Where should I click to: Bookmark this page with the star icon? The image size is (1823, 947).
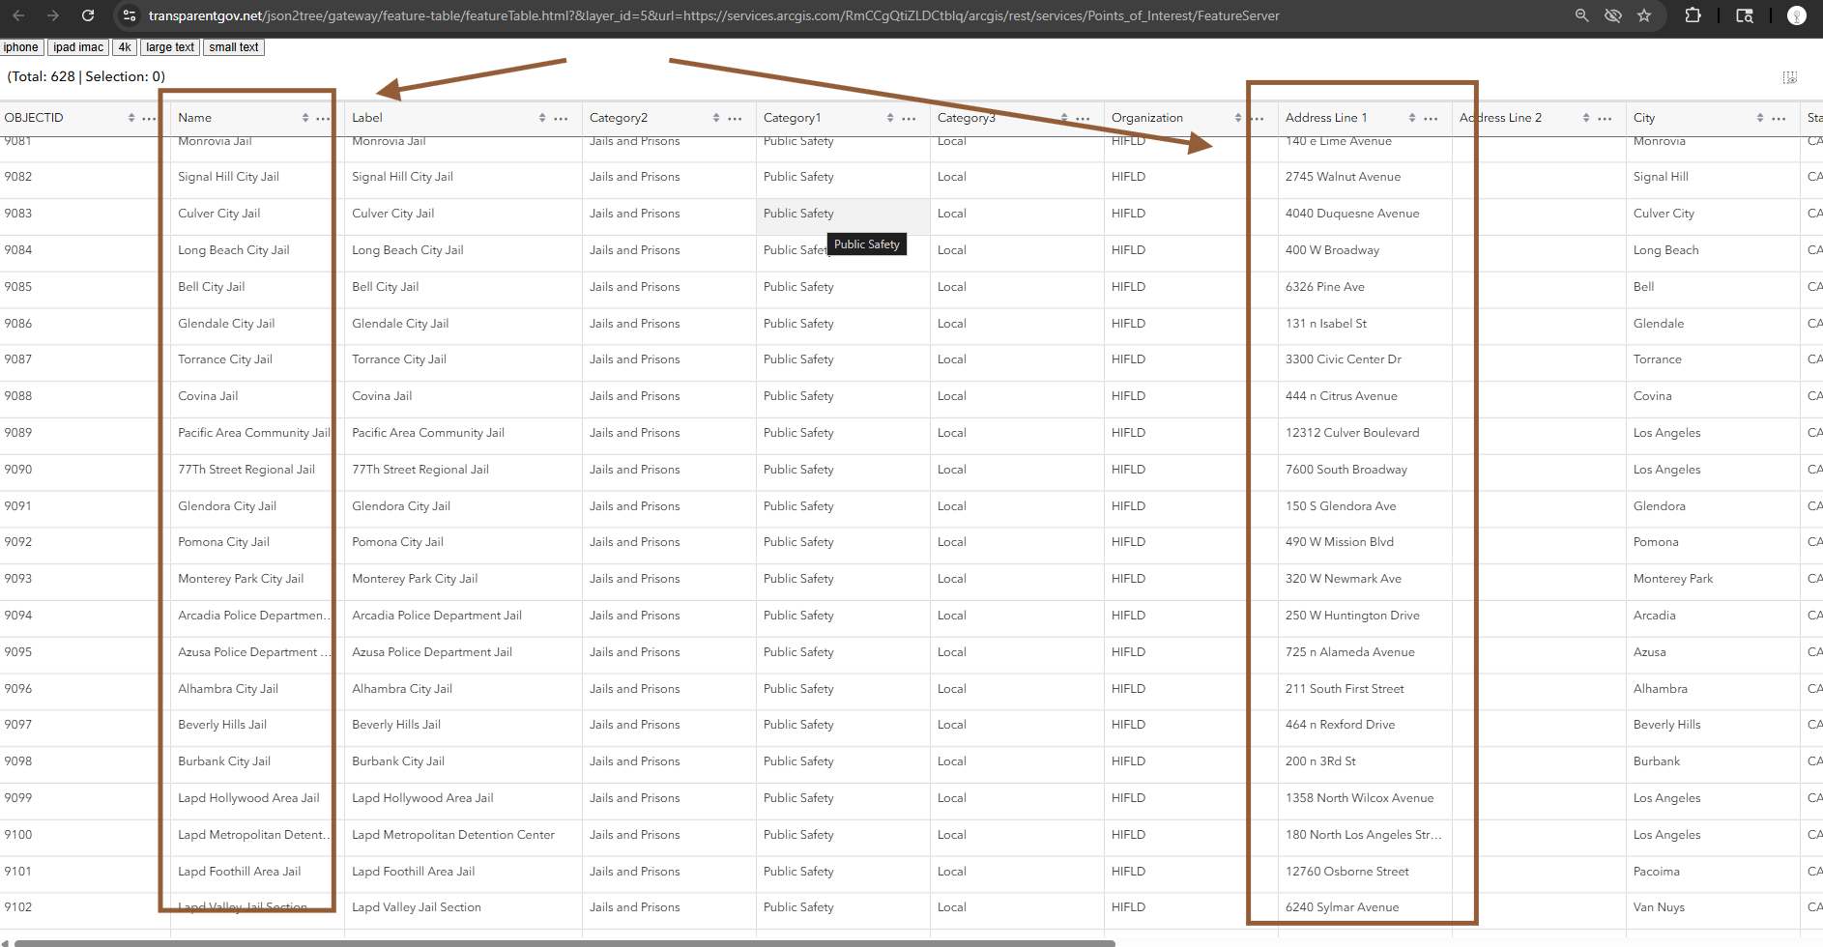coord(1644,15)
